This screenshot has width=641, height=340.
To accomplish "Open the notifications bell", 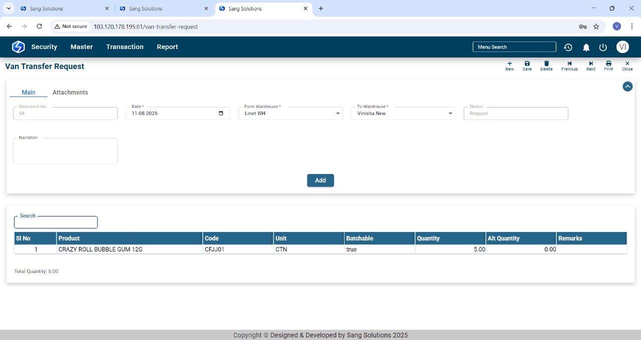I will pyautogui.click(x=586, y=47).
